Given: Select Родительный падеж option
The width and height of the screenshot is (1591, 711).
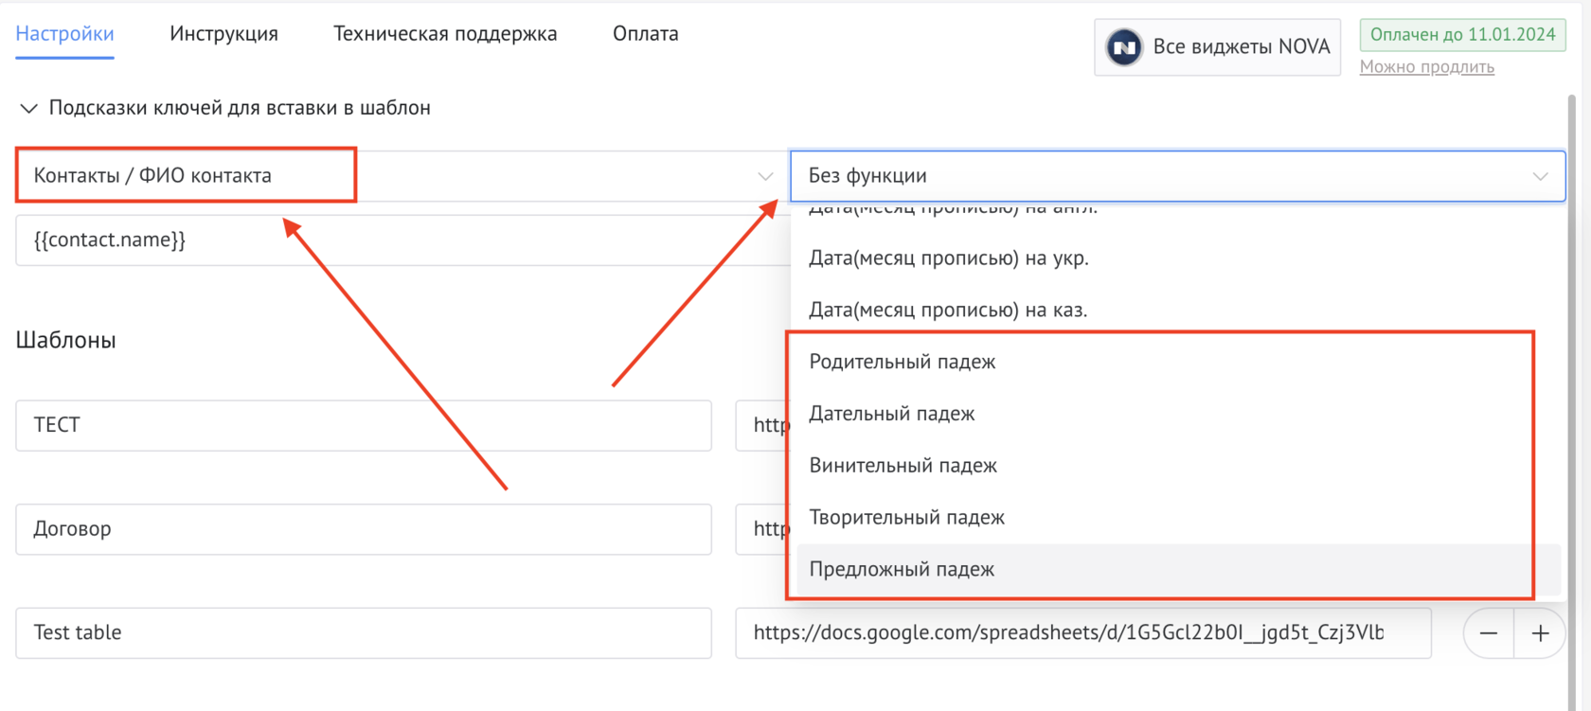Looking at the screenshot, I should click(902, 362).
